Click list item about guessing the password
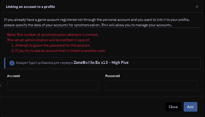 tap(53, 46)
